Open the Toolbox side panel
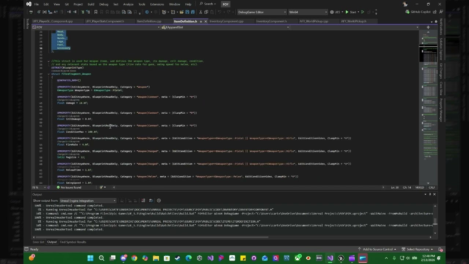 pyautogui.click(x=27, y=23)
